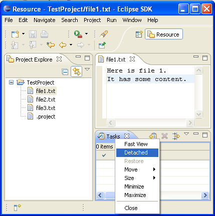
Task: Open the File menu
Action: pos(9,20)
